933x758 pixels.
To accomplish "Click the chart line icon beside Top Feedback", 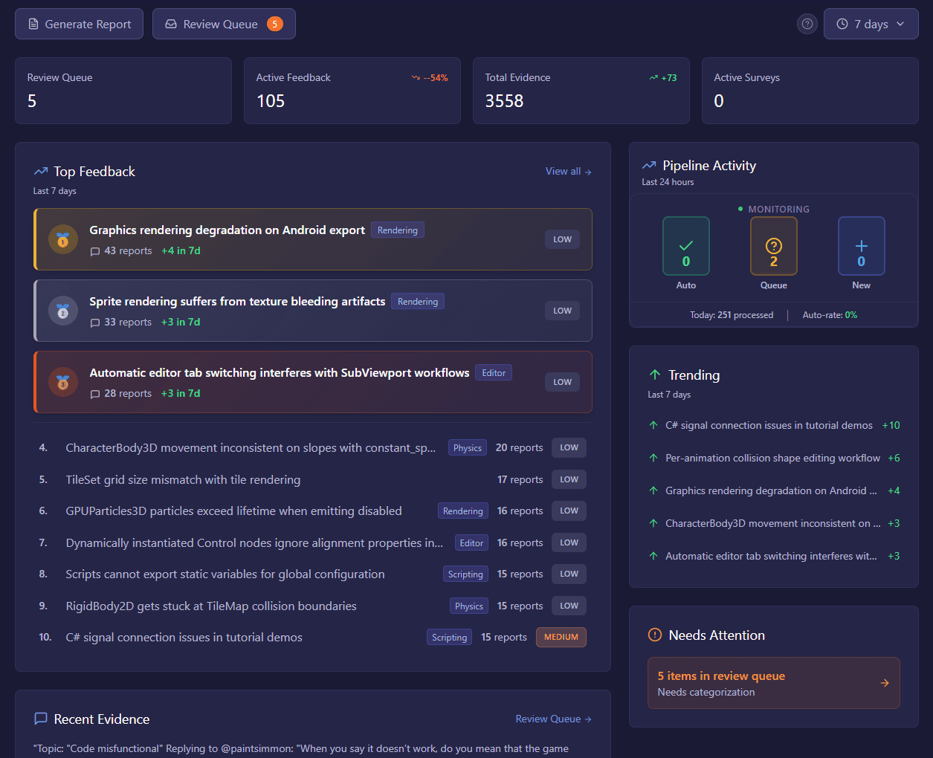I will 40,170.
